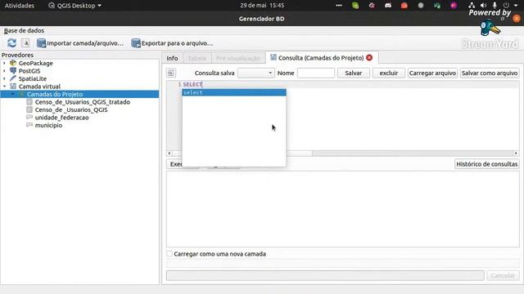
Task: Choose 'select' autocomplete suggestion
Action: (234, 92)
